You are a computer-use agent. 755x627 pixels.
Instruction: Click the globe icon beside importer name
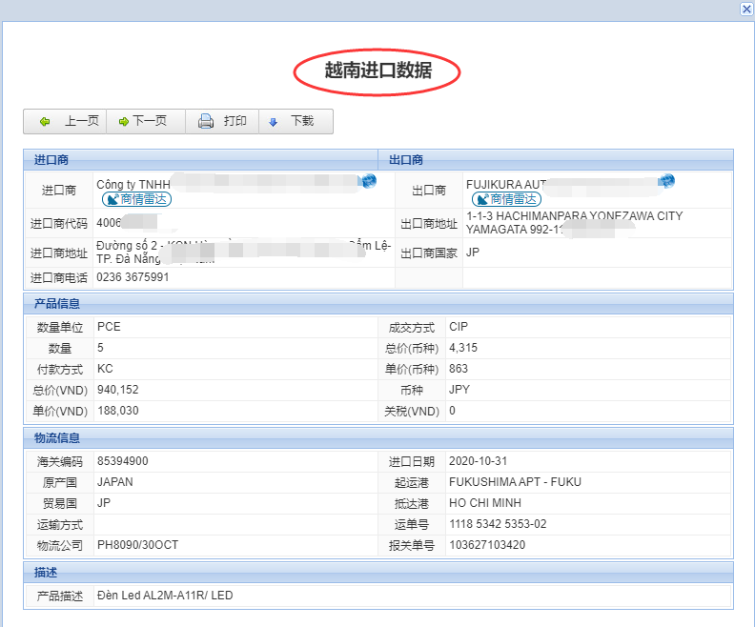pyautogui.click(x=368, y=181)
